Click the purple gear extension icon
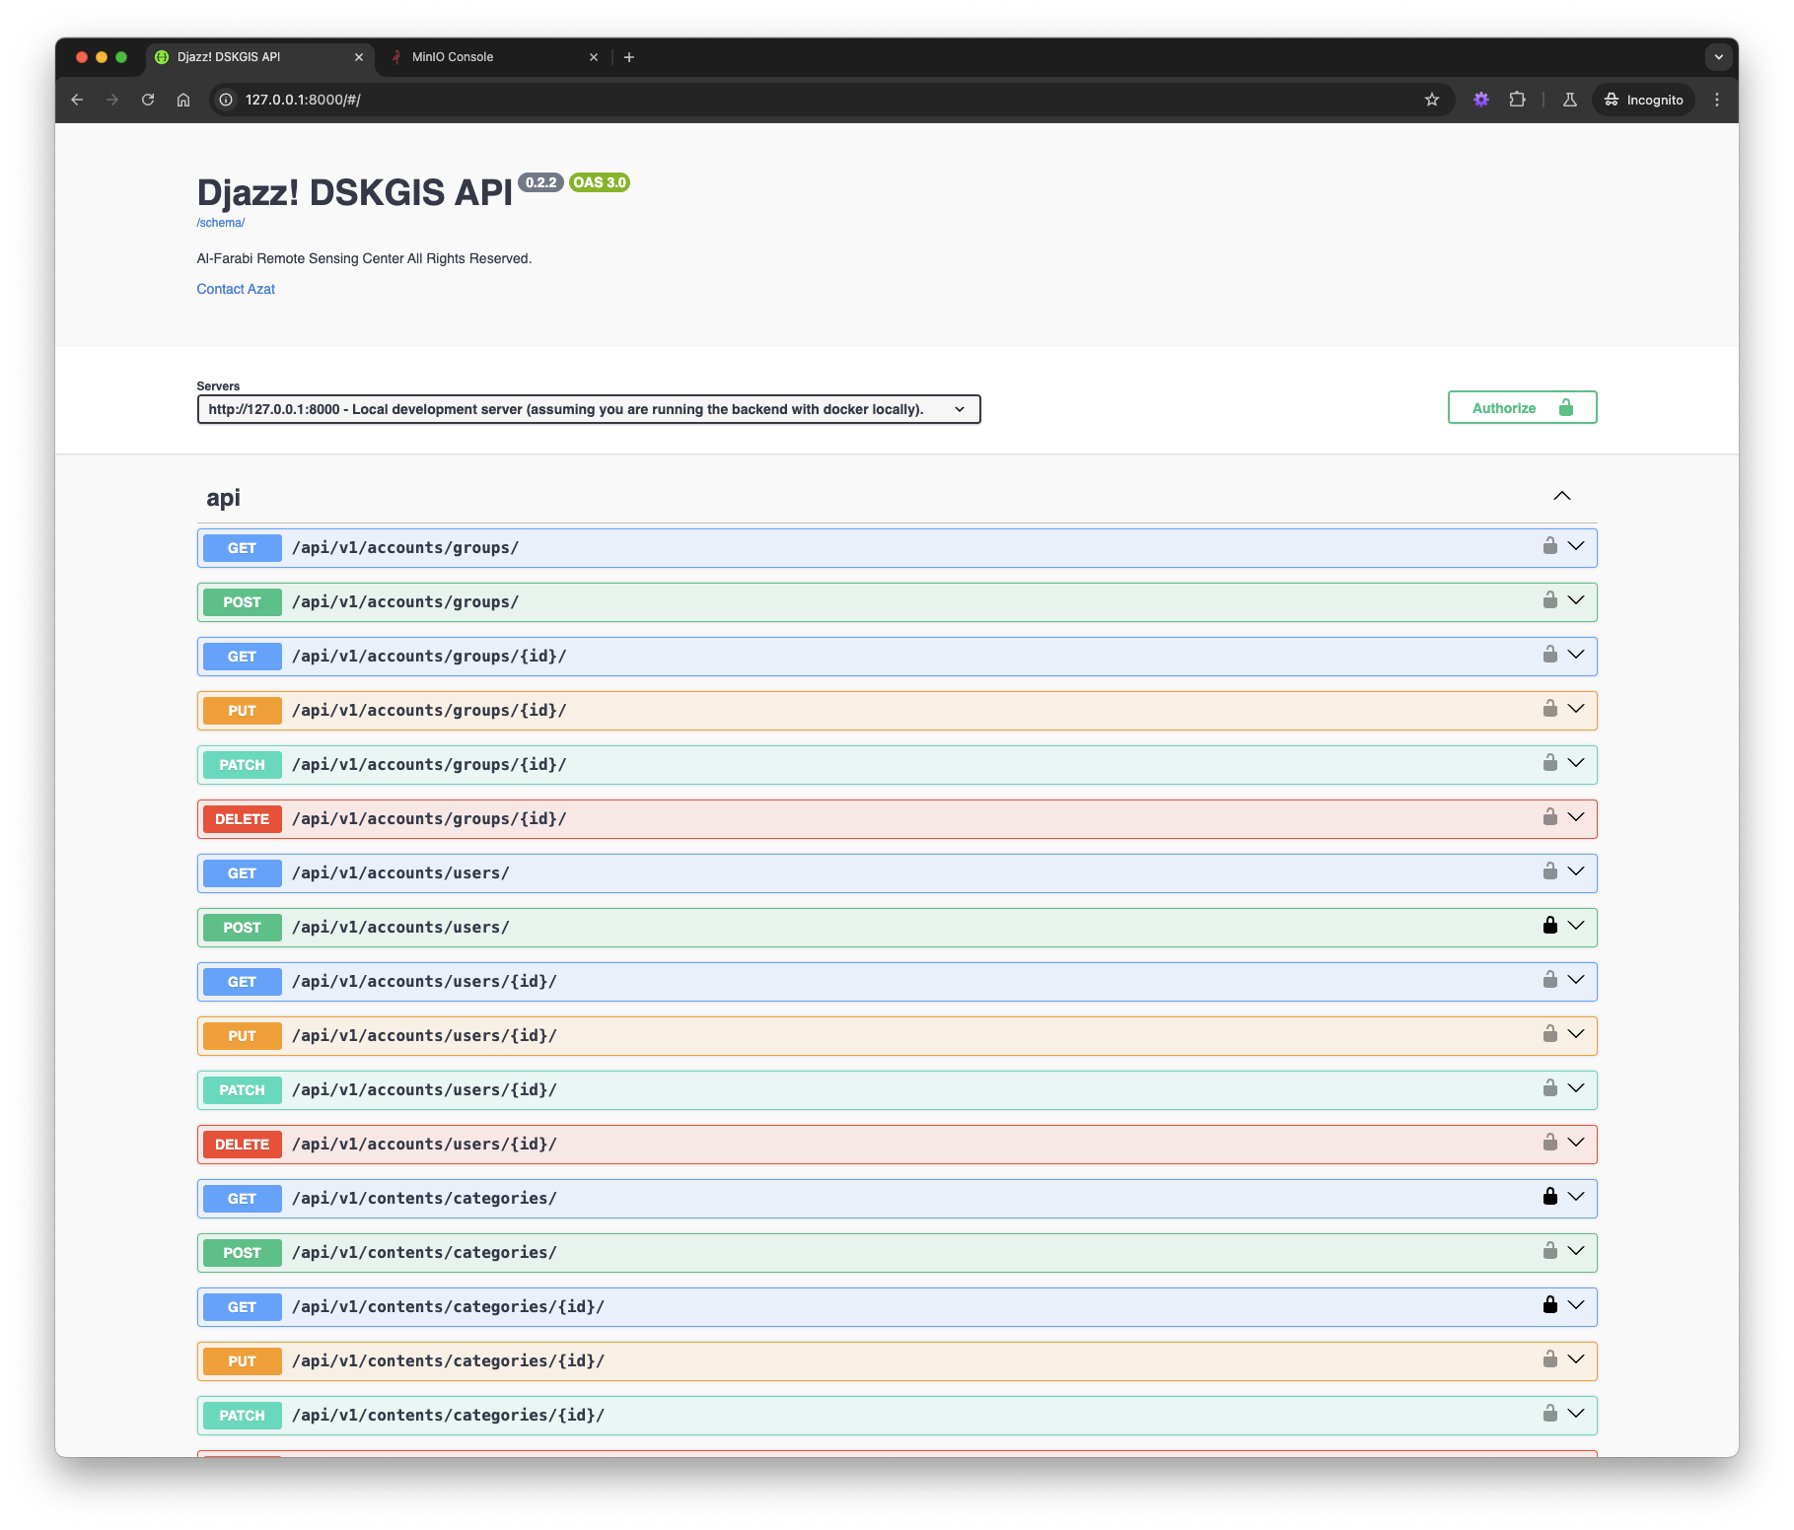The image size is (1794, 1530). tap(1480, 100)
